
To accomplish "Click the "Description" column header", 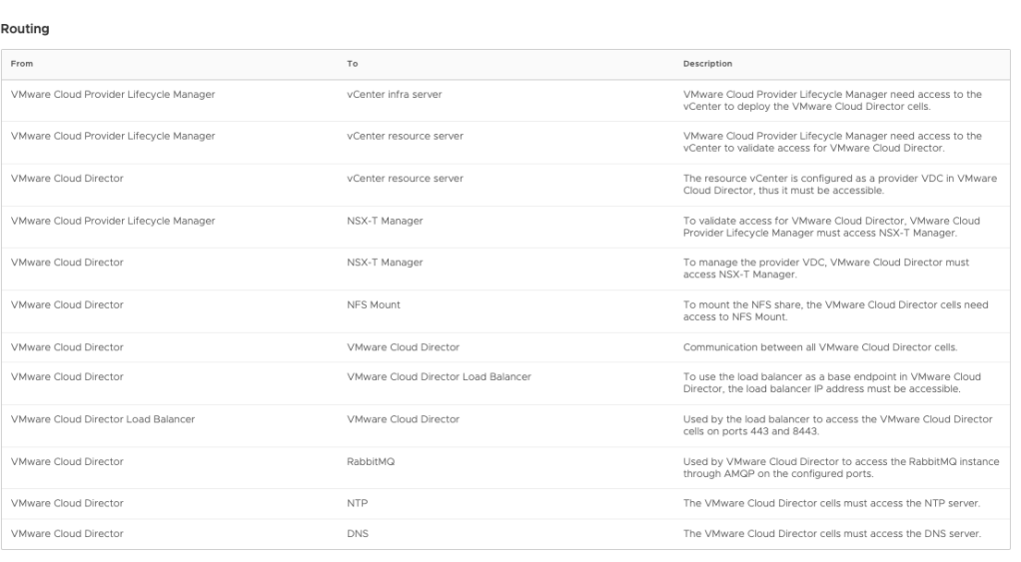I will [x=707, y=65].
